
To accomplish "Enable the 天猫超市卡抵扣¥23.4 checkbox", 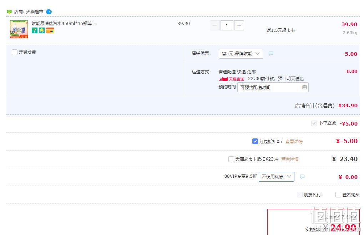I will click(x=231, y=159).
